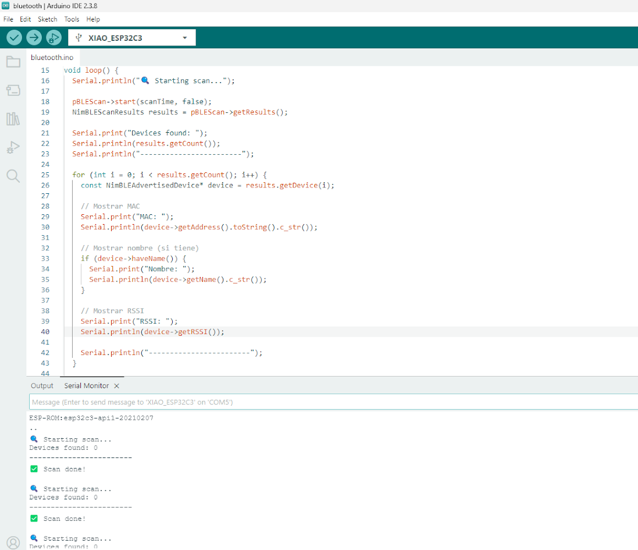Open the Help menu

coord(93,19)
